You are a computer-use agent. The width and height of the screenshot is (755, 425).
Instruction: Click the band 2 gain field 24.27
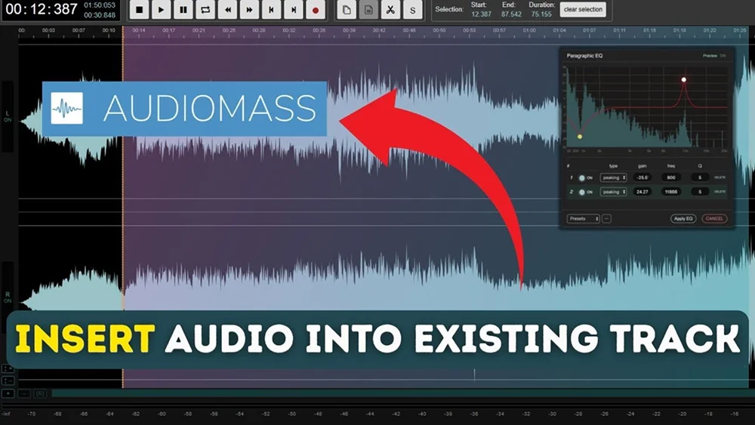coord(643,192)
